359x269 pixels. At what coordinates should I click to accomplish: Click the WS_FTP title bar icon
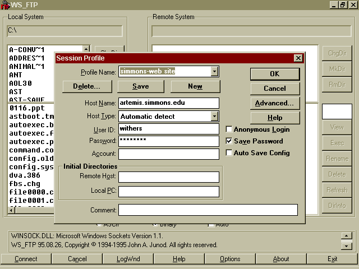coord(5,5)
